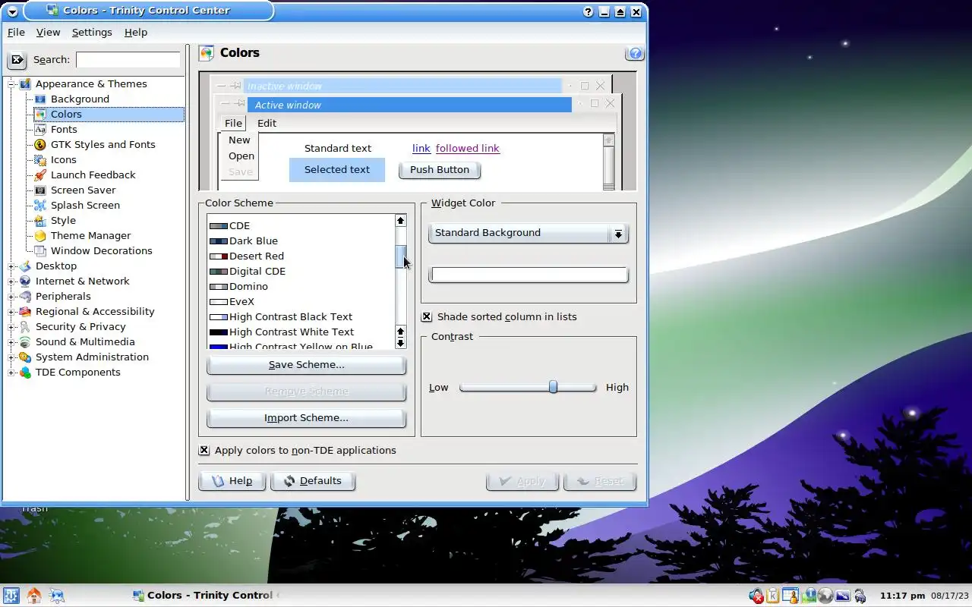
Task: Open the Help menu
Action: 136,32
